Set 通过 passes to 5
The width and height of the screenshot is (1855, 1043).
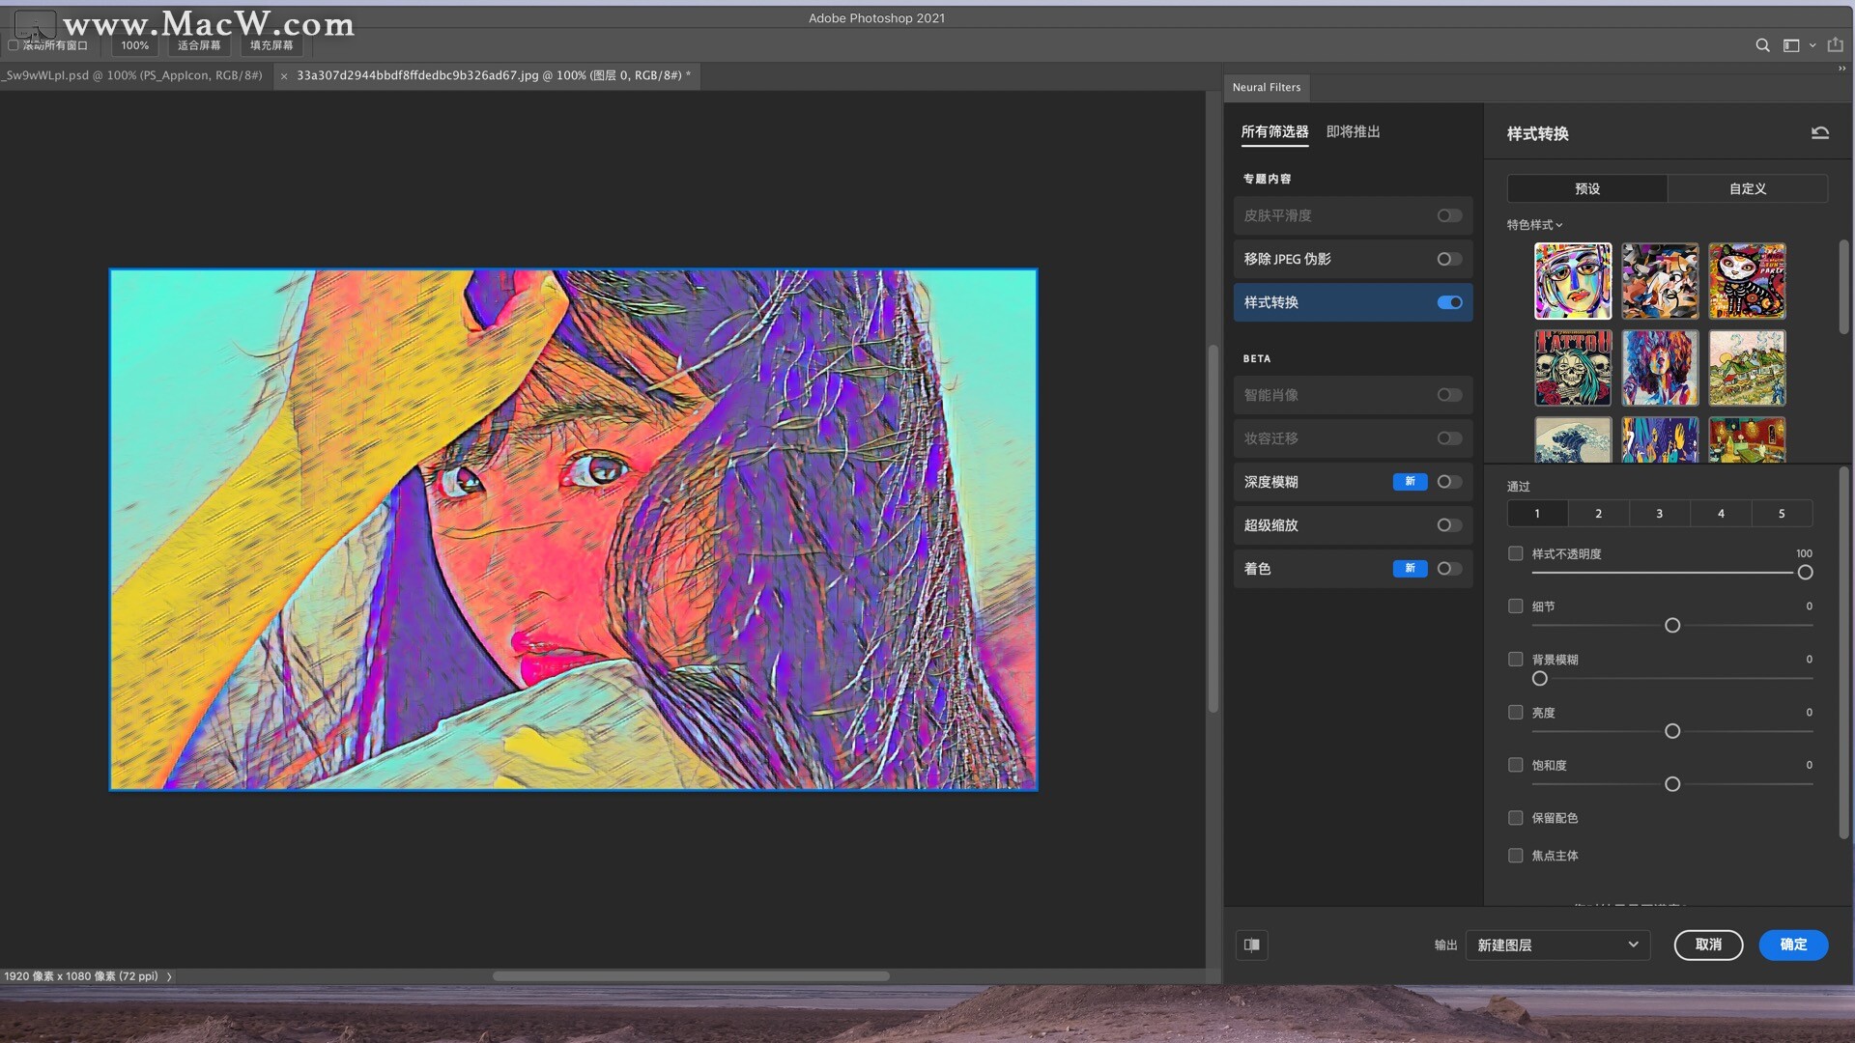point(1782,514)
